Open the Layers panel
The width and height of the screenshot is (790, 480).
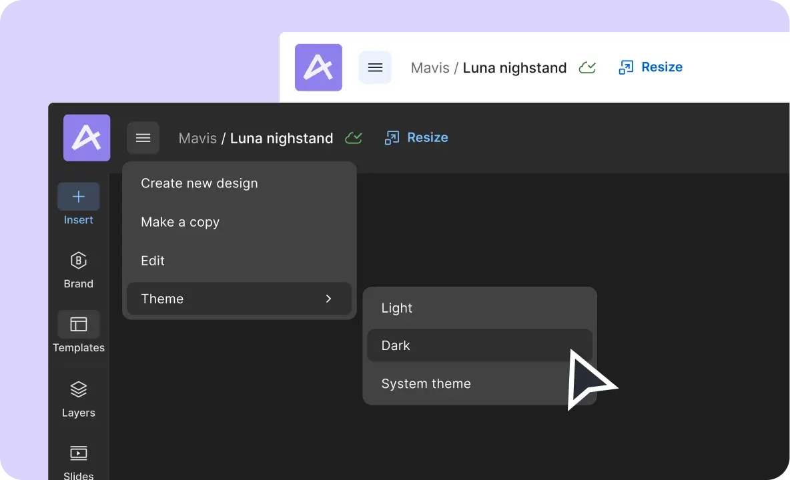(78, 398)
